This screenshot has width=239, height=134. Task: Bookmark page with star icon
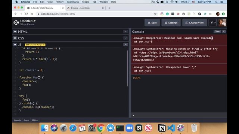[155, 14]
